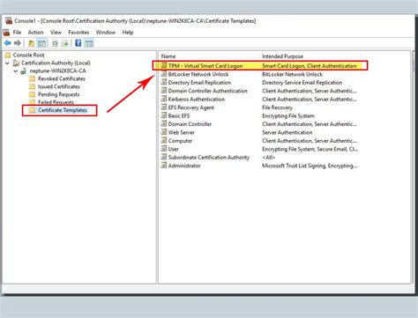Collapse the neptune-WIN2K8CA-CA node
The width and height of the screenshot is (418, 318).
click(x=16, y=70)
